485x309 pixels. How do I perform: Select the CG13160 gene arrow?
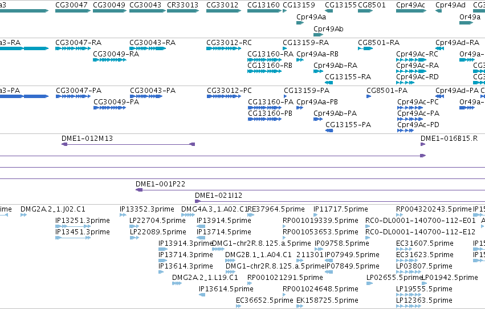coord(264,11)
